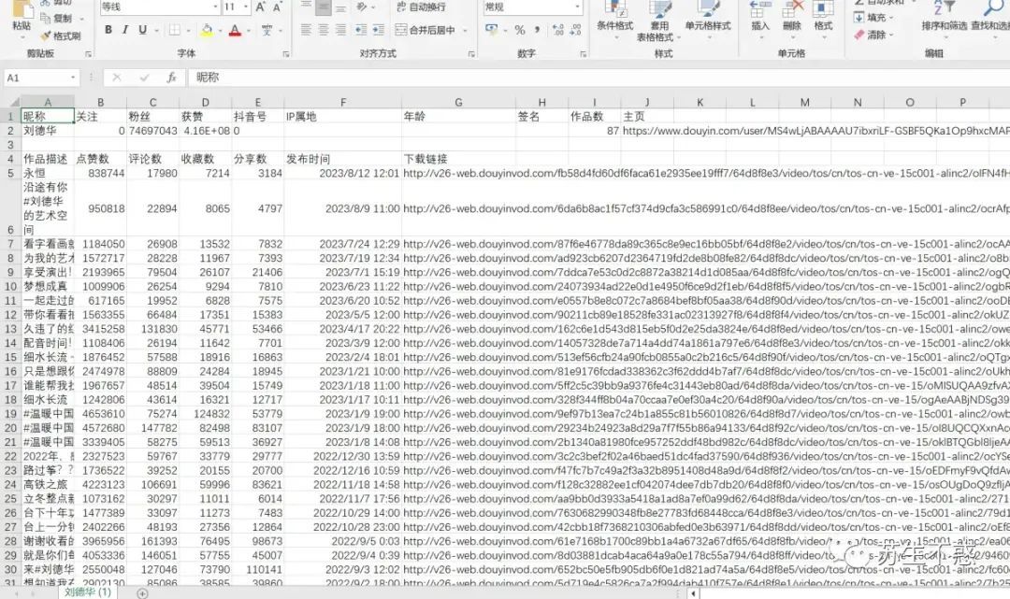This screenshot has width=1010, height=599.
Task: Click the Increase Font Size icon
Action: pos(260,7)
